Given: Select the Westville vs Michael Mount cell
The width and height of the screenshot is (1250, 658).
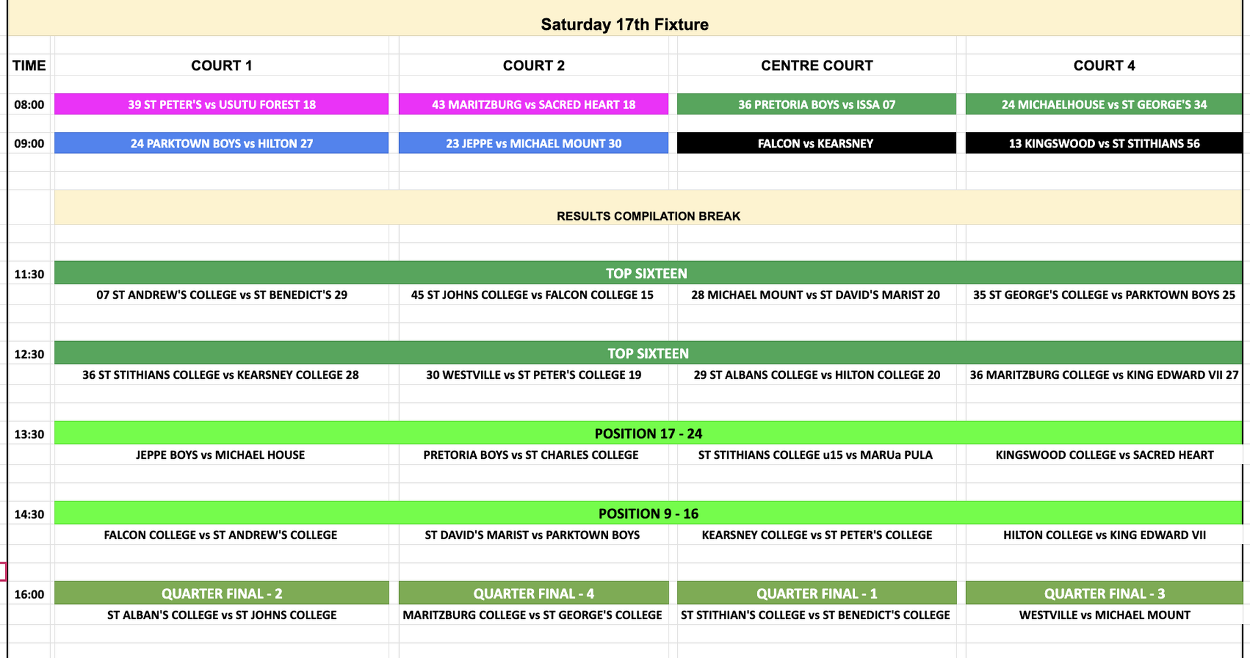Looking at the screenshot, I should [x=1104, y=615].
